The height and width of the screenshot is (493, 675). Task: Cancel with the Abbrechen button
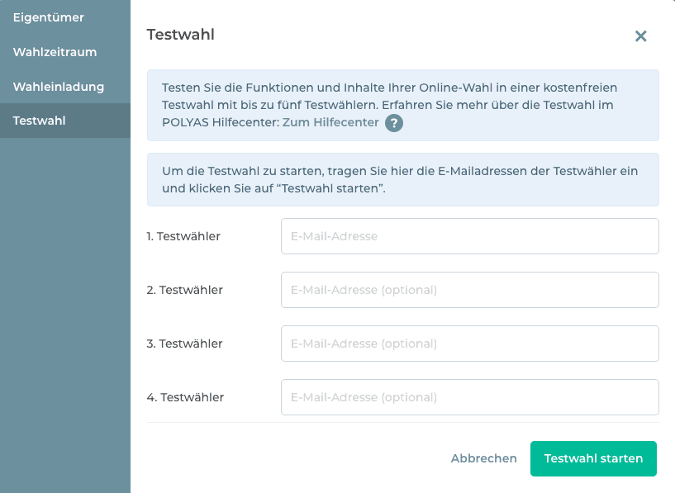pos(484,458)
